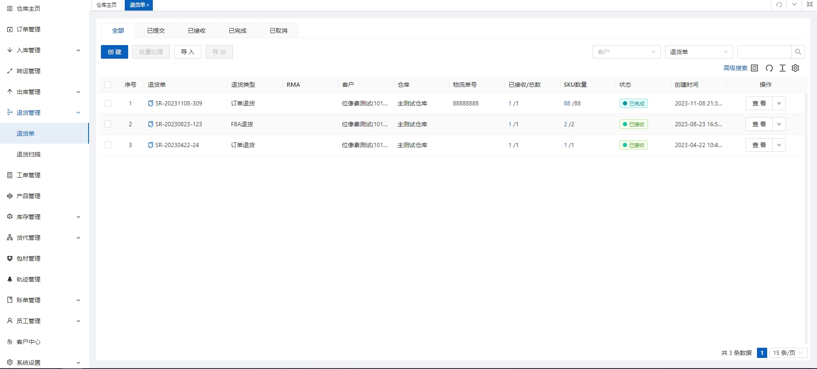This screenshot has width=817, height=369.
Task: Click the 系统设置 gear icon in sidebar
Action: point(10,363)
